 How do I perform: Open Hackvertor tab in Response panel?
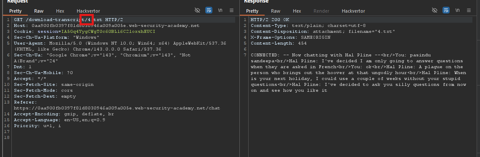353,11
